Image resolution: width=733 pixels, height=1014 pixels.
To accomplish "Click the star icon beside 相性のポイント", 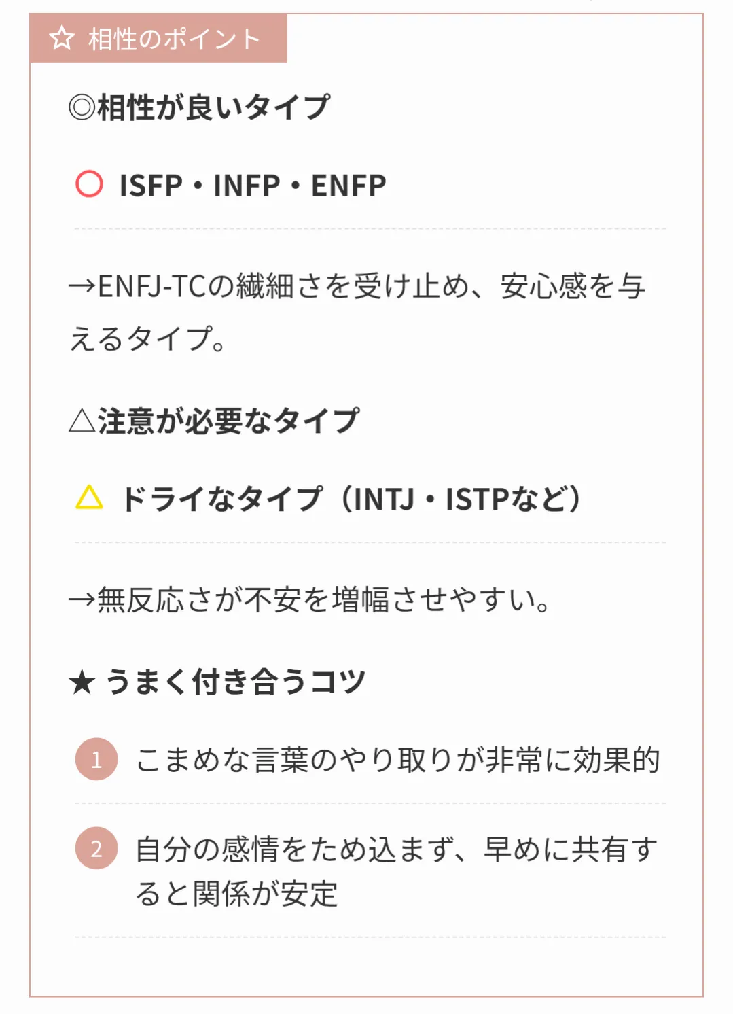I will coord(62,38).
